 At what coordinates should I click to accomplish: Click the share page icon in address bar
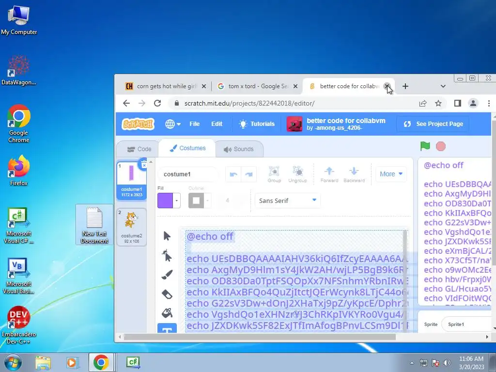422,103
